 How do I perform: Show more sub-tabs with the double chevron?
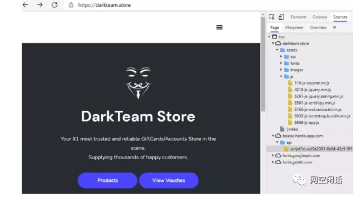[x=334, y=27]
